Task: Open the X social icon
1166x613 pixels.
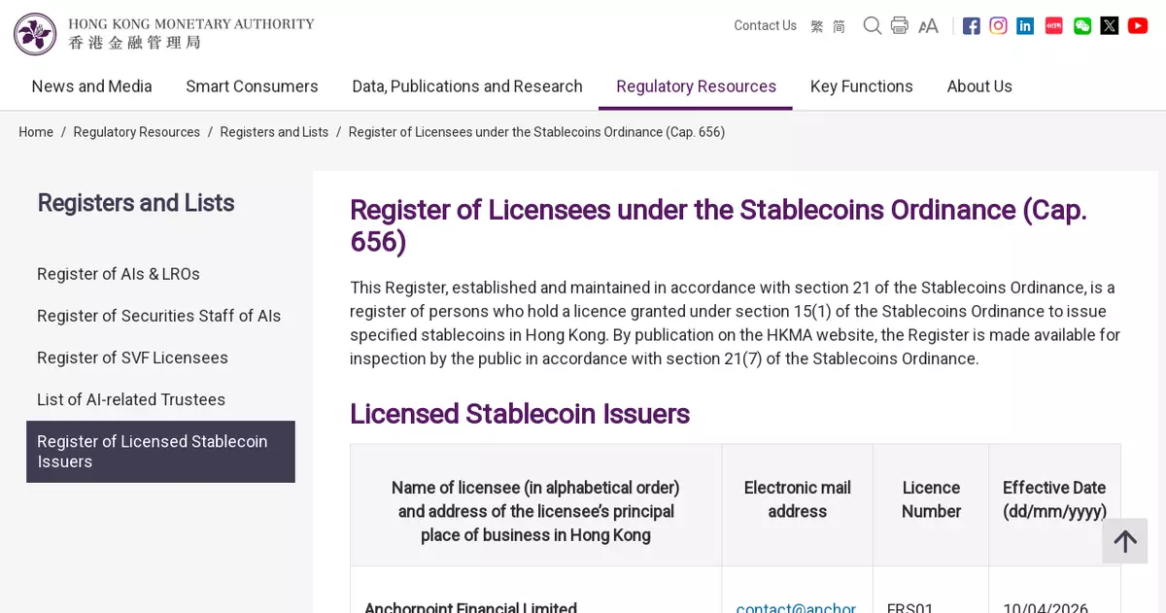Action: (x=1110, y=26)
